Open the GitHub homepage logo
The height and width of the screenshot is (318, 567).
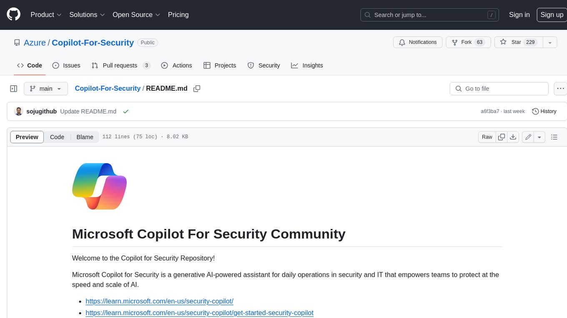(x=13, y=15)
